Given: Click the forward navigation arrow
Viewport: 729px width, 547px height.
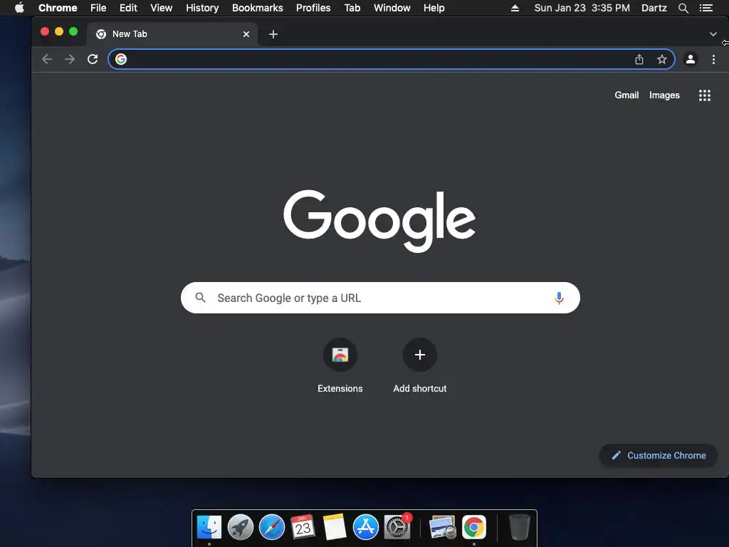Looking at the screenshot, I should pos(70,59).
